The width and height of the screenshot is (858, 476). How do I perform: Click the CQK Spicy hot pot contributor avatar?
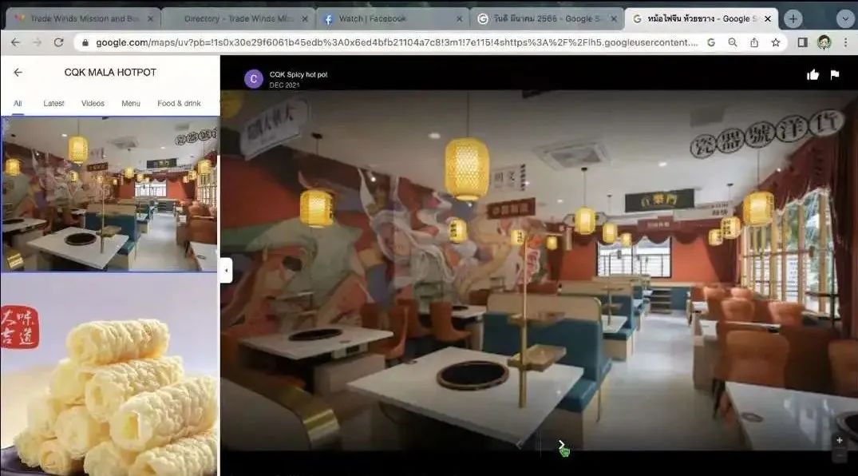[x=253, y=79]
